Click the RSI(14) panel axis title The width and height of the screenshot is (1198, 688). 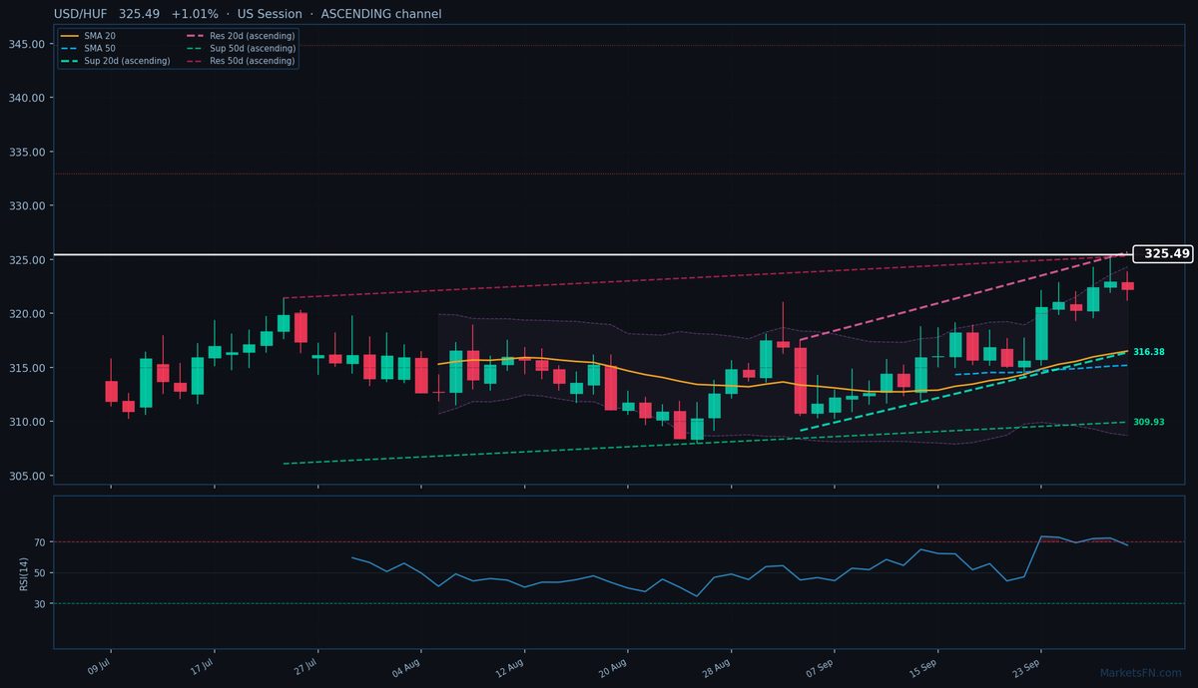(x=23, y=572)
